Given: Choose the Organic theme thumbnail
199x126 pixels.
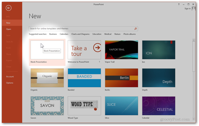Looking at the screenshot, I should pos(47,78).
